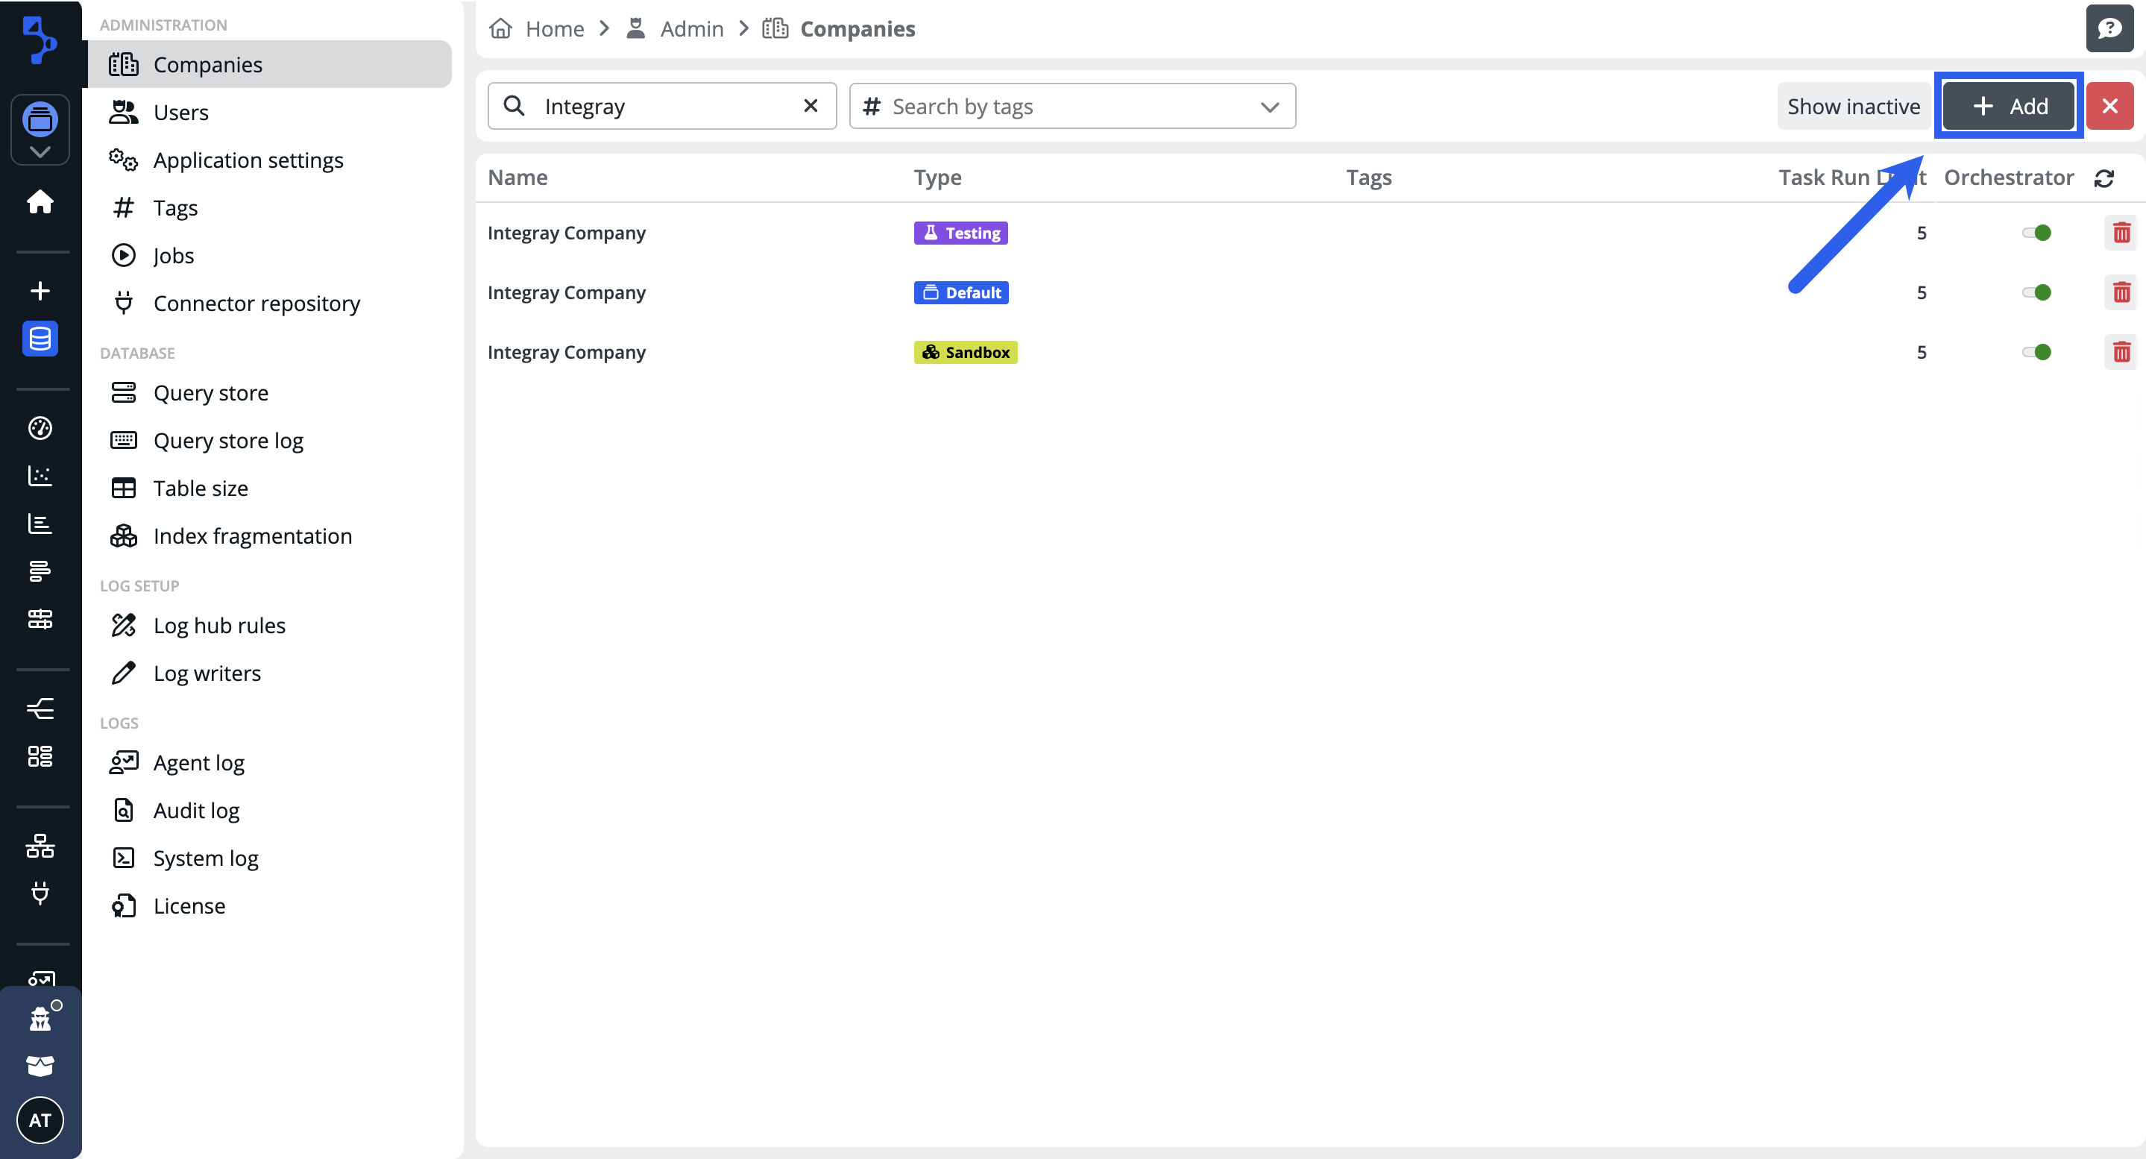Click the home icon in left rail
This screenshot has width=2146, height=1159.
click(40, 201)
